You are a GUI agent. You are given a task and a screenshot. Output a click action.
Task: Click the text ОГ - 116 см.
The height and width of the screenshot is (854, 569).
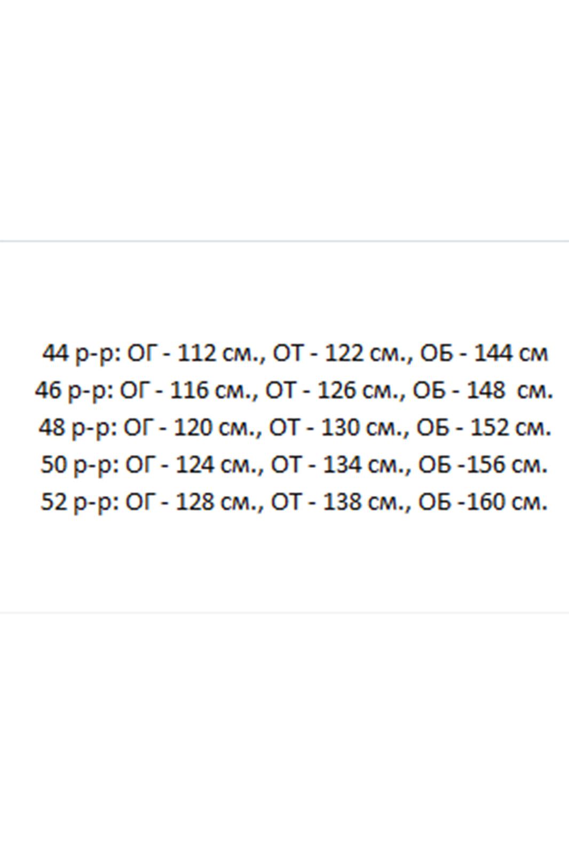point(185,391)
